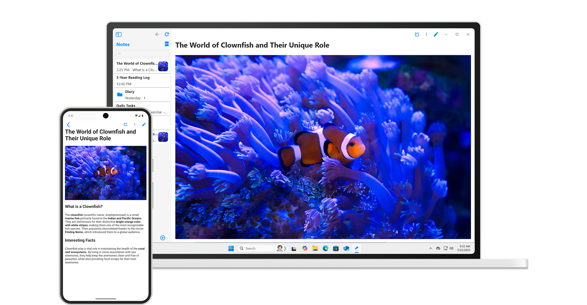Click the Notes search field

[x=142, y=53]
